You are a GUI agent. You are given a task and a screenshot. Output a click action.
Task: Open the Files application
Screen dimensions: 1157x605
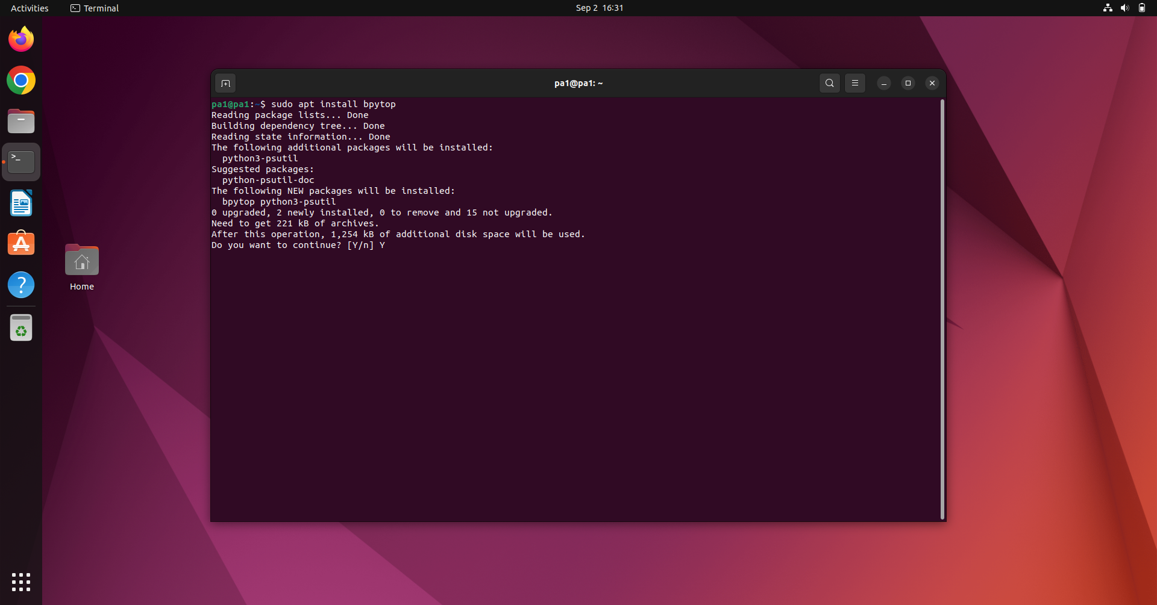[x=20, y=121]
